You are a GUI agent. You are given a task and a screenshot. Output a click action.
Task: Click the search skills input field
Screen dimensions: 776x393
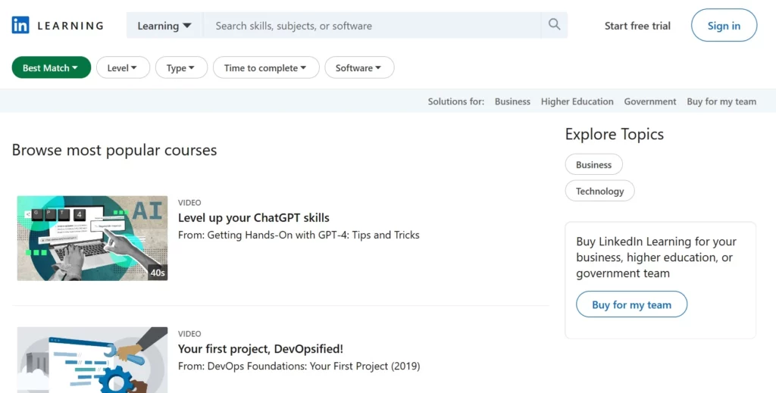pos(372,26)
